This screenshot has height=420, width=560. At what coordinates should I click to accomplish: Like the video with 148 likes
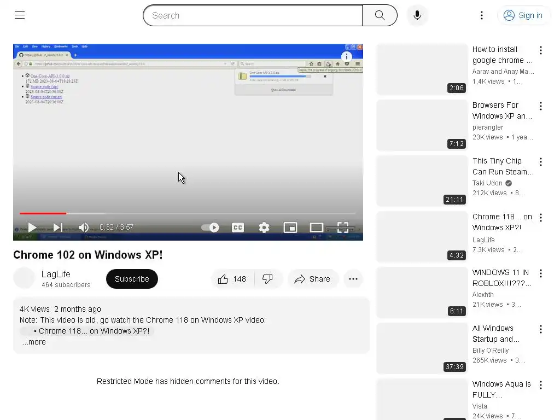click(x=232, y=279)
